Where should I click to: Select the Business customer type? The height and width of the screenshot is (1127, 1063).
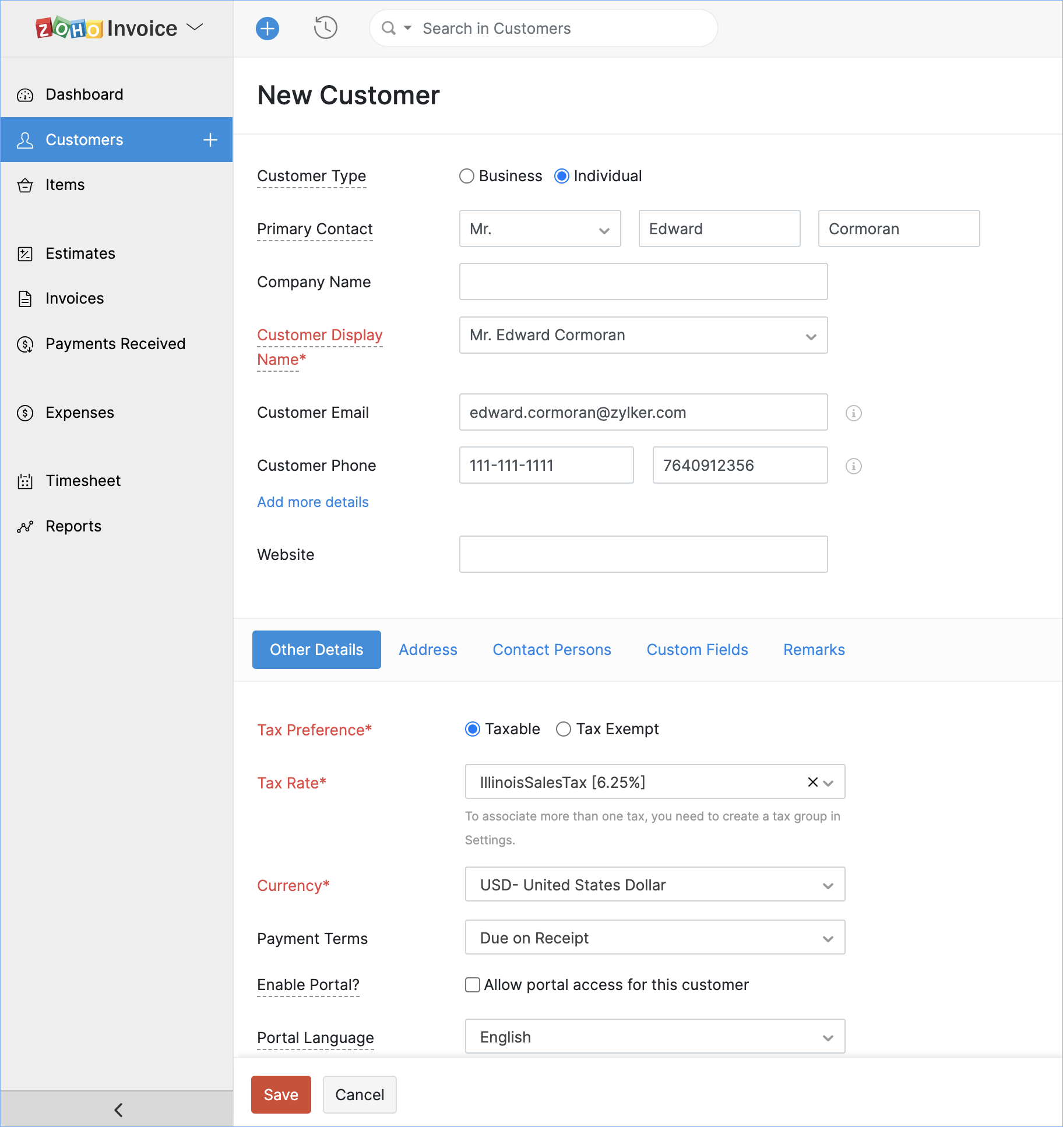pos(467,176)
